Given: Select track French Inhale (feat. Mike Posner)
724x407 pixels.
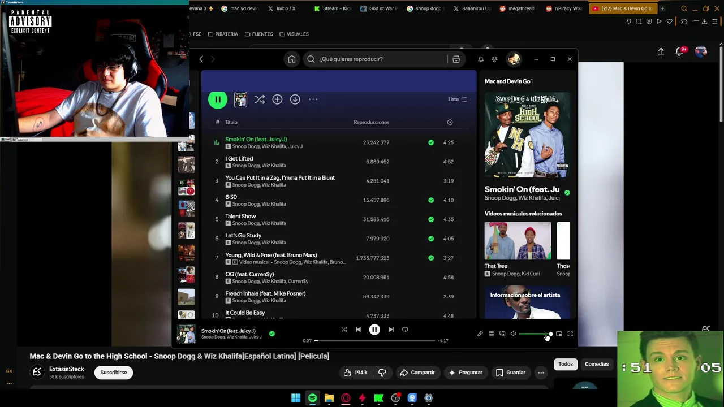Looking at the screenshot, I should (265, 293).
